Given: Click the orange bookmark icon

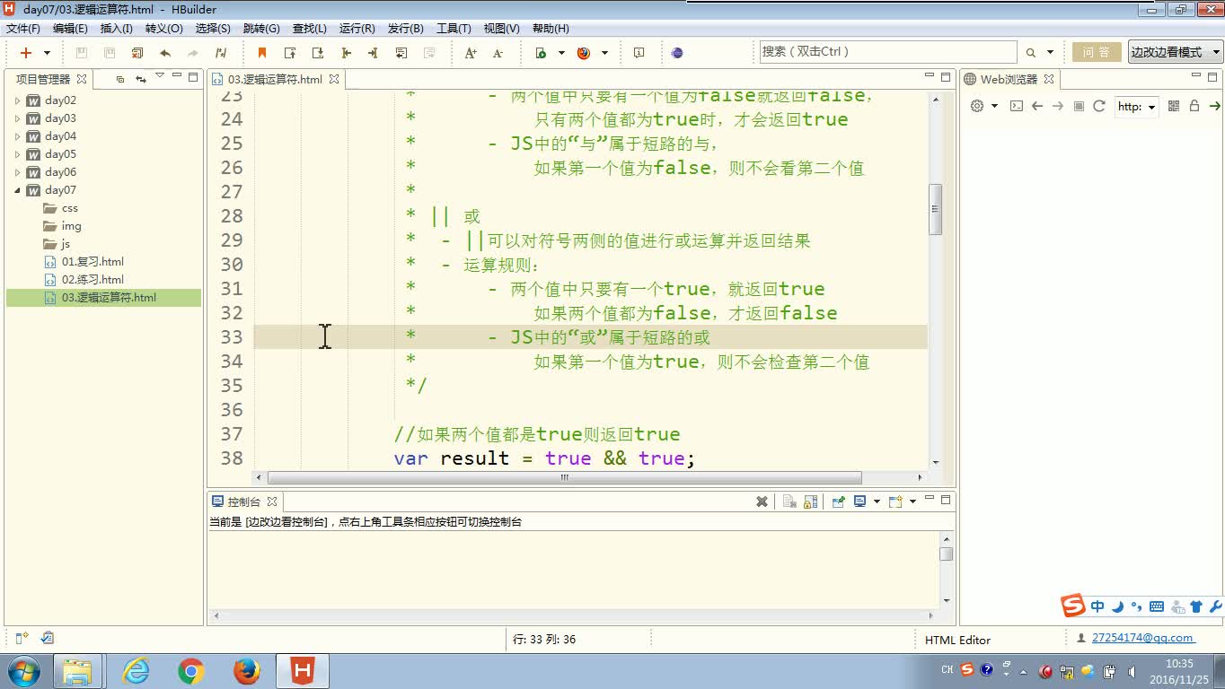Looking at the screenshot, I should pos(262,53).
